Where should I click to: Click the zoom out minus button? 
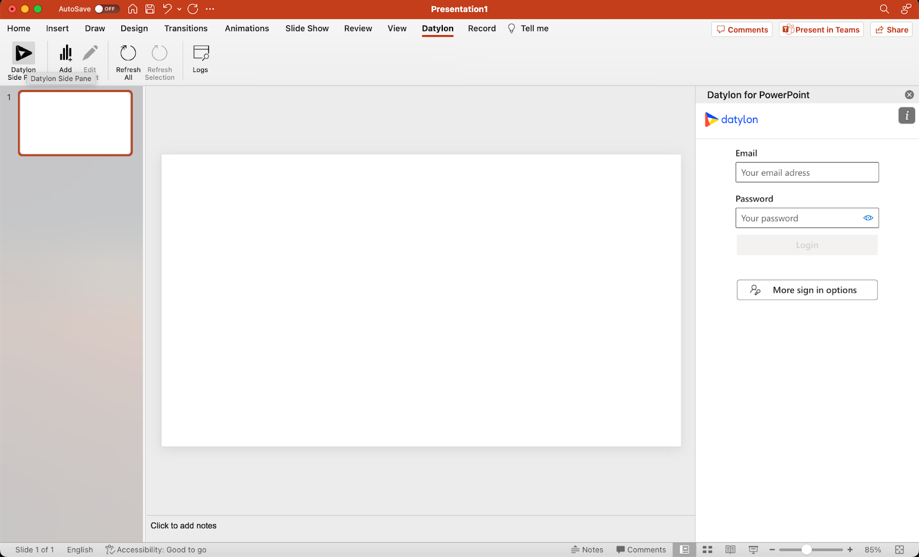pos(772,550)
